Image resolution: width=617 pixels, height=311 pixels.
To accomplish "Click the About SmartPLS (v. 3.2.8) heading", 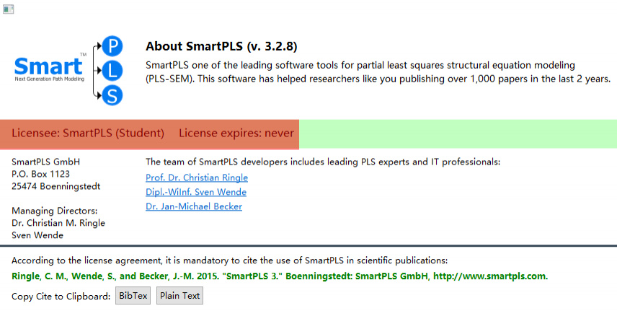I will coord(221,47).
